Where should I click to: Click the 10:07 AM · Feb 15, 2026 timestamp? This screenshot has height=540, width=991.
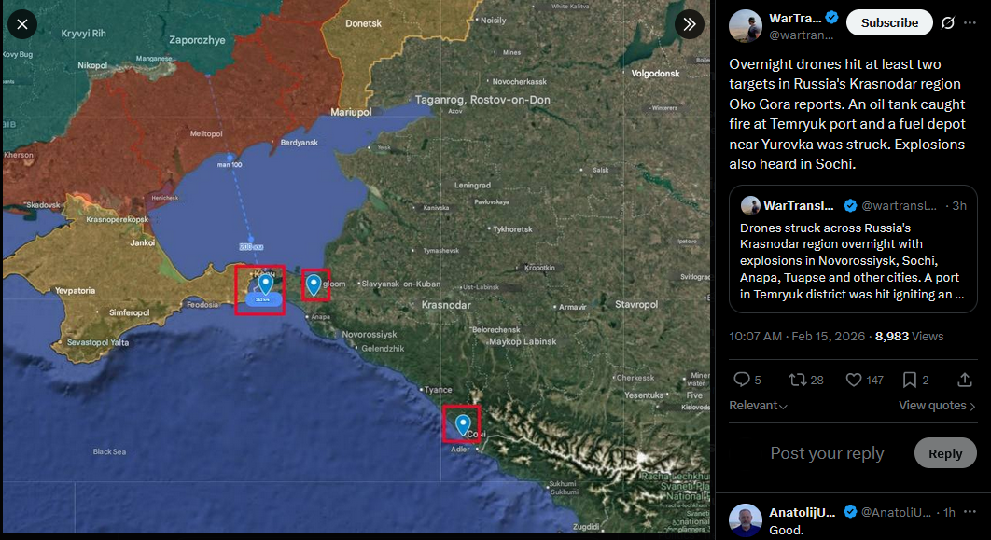(796, 336)
